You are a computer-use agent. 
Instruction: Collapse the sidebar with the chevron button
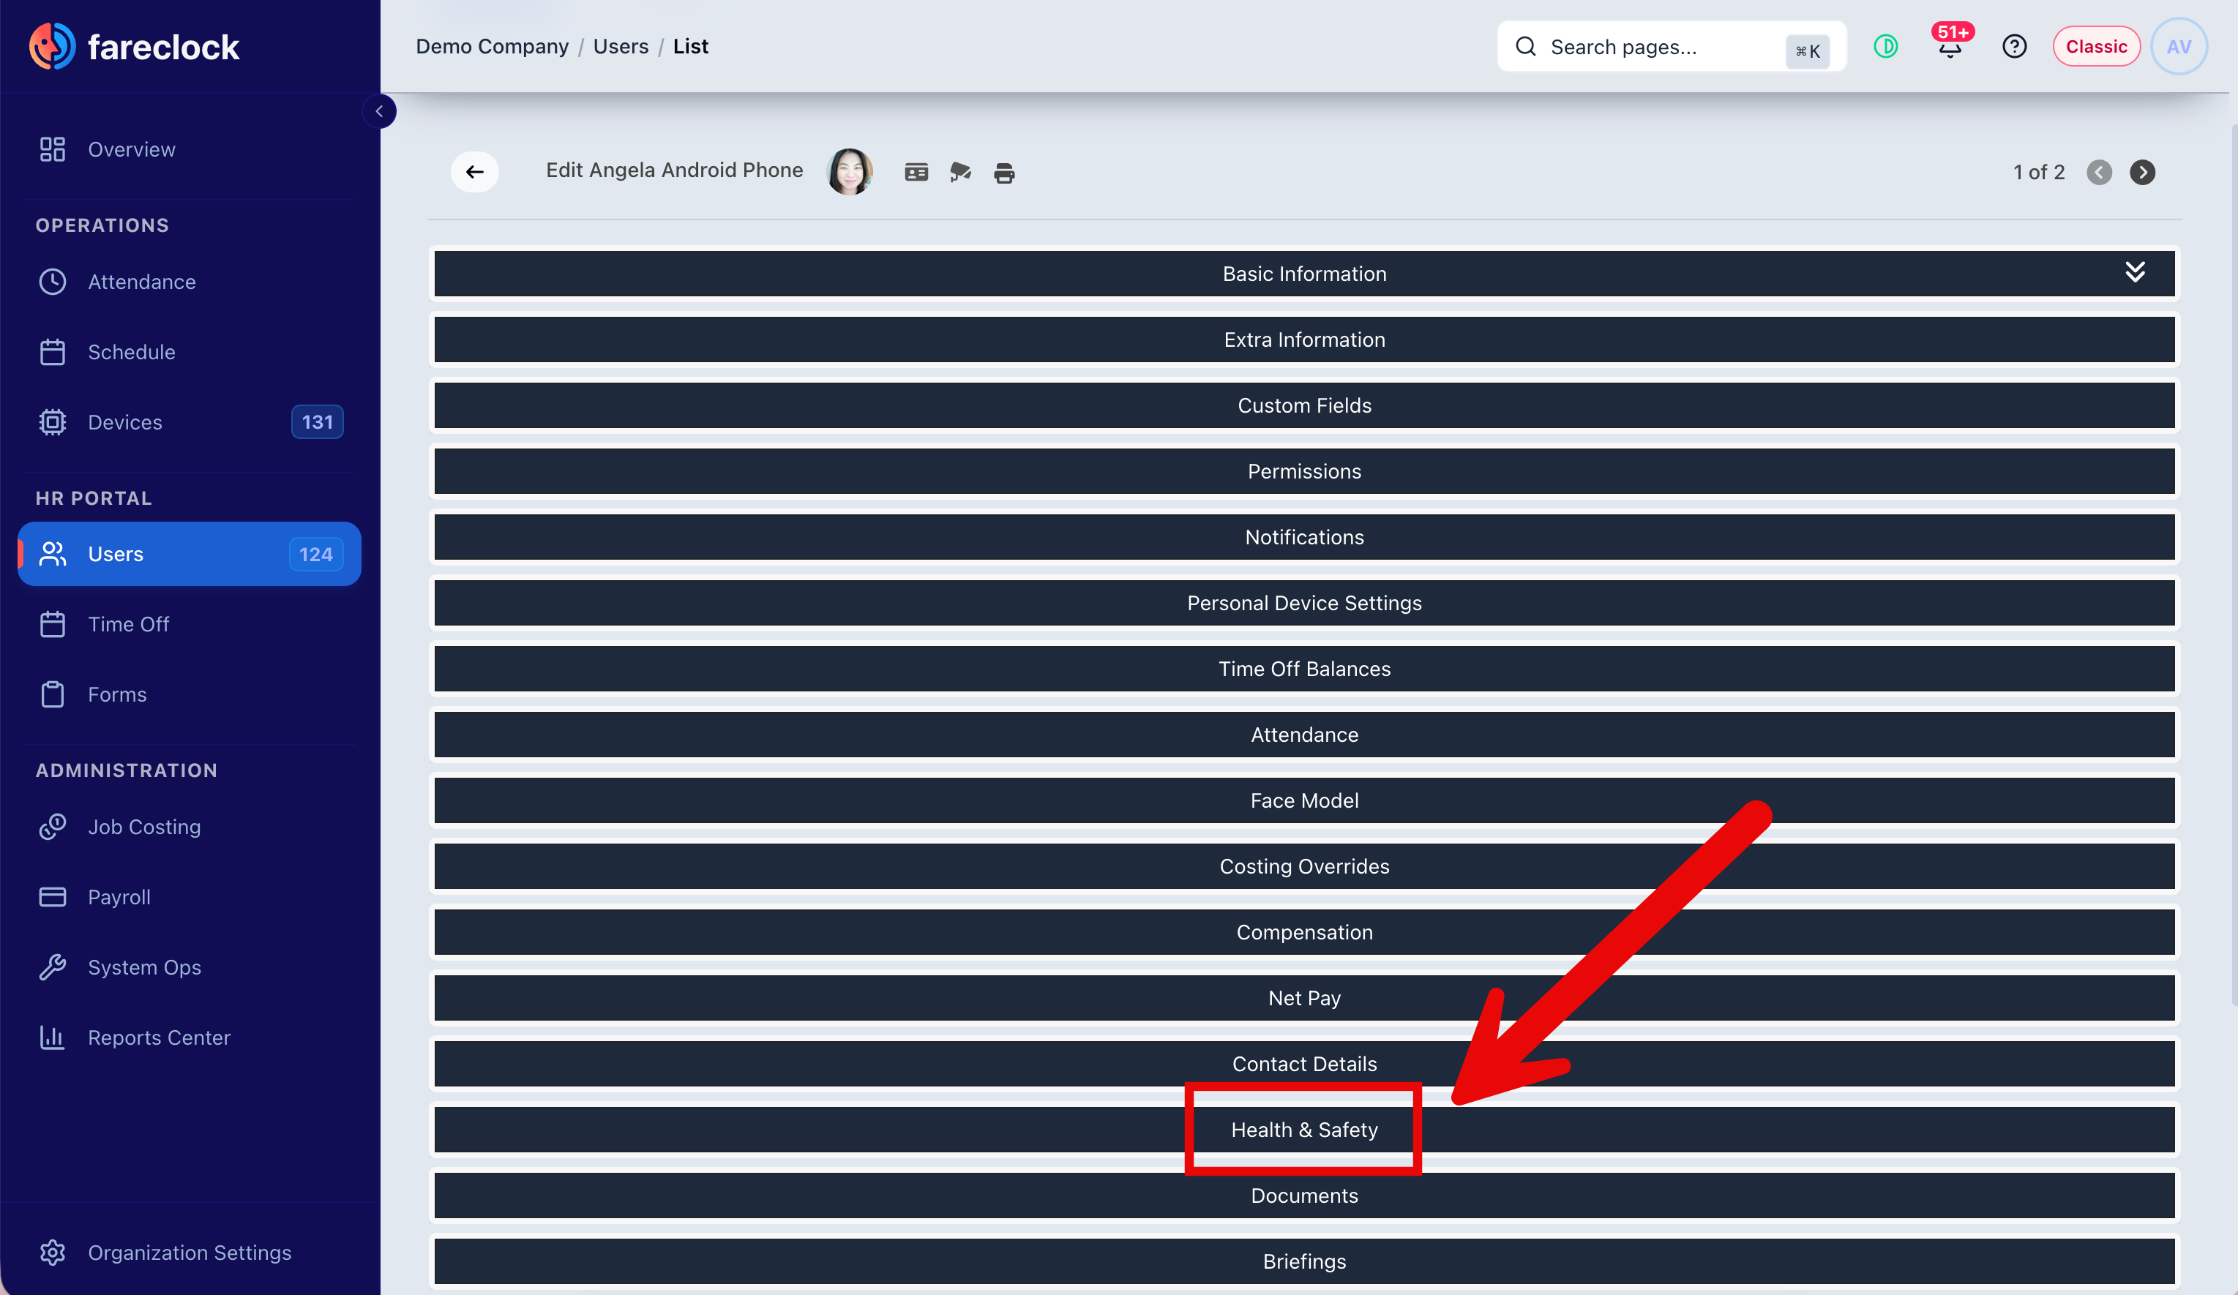(x=379, y=111)
